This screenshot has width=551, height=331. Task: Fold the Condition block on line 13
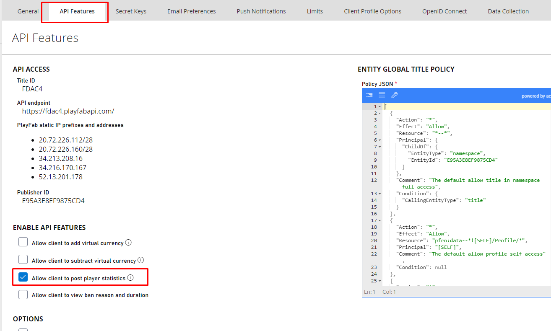(x=379, y=194)
